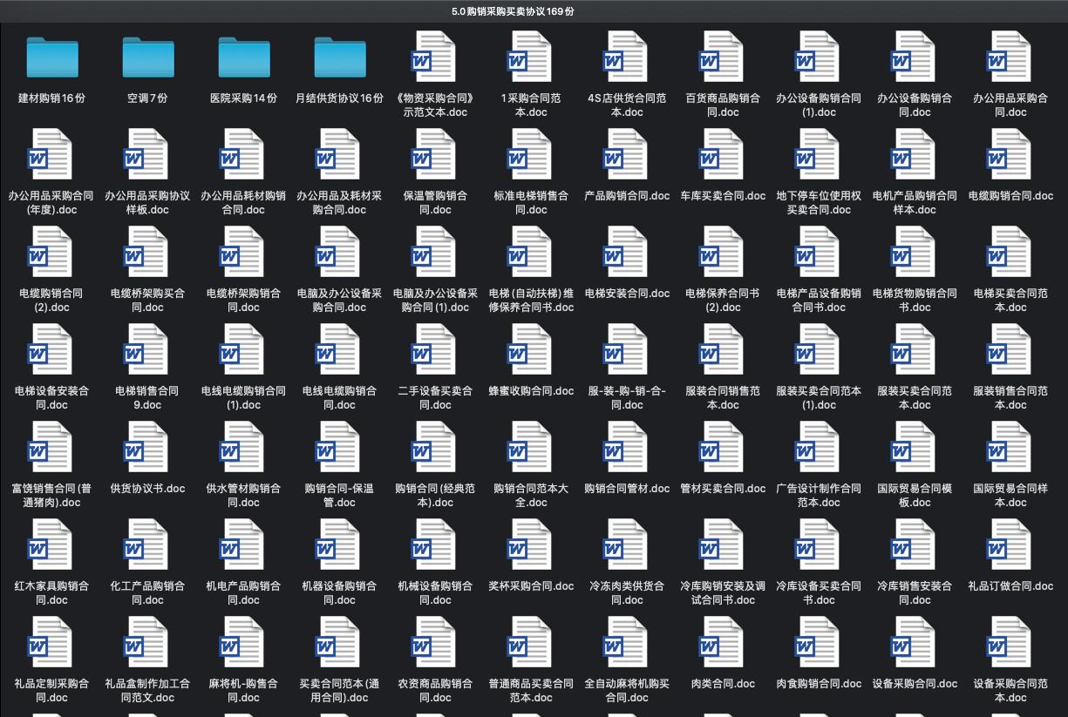The width and height of the screenshot is (1068, 717).
Task: Open the 建材购销16份 folder
Action: (51, 57)
